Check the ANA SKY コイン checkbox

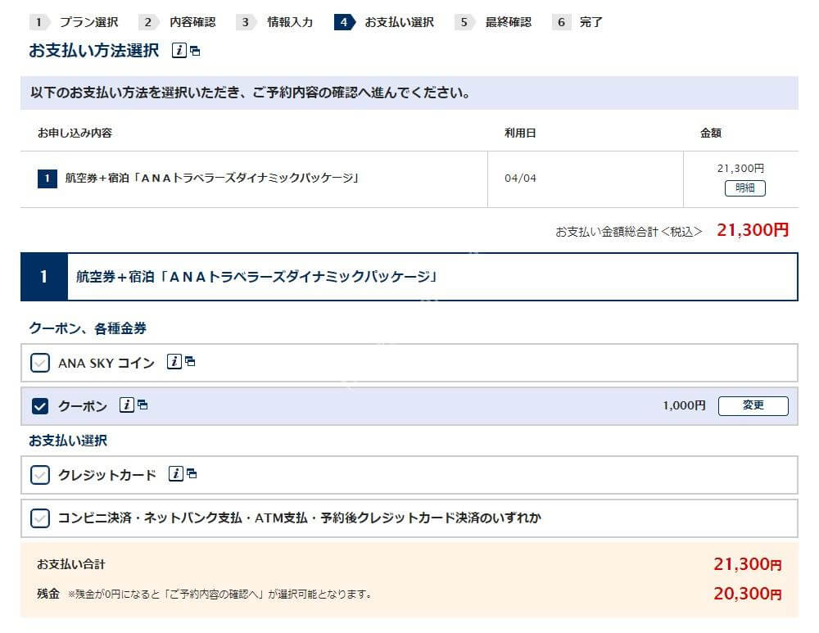click(40, 363)
